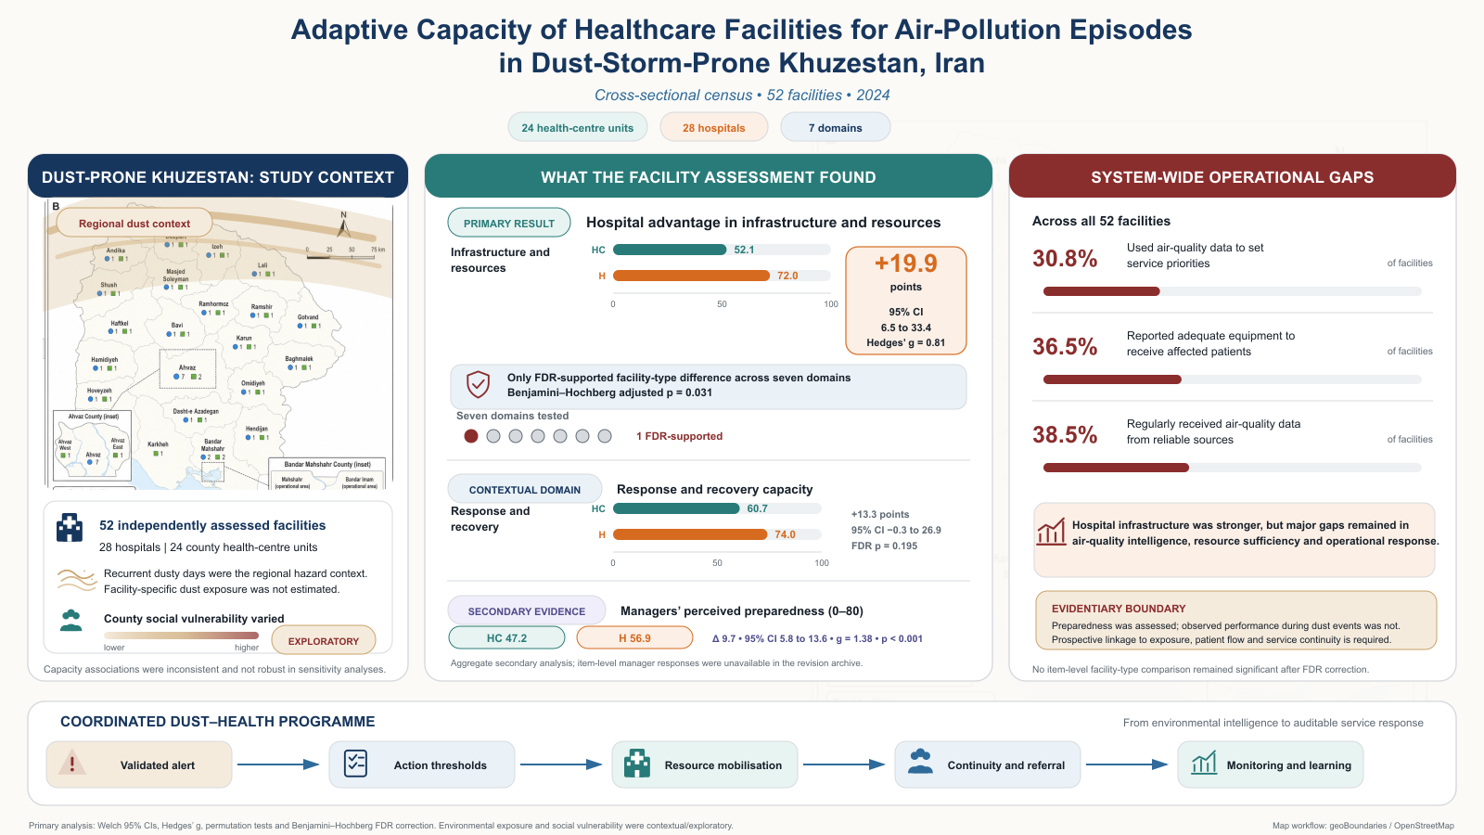Click the PRIMARY RESULT label button
Viewport: 1484px width, 835px height.
(509, 224)
